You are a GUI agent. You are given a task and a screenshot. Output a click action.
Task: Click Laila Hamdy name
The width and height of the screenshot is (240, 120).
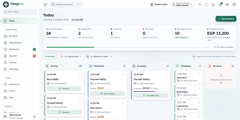tap(182, 106)
